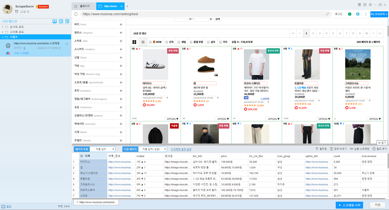Click the crosshair icon in 제목 column header

[82, 156]
